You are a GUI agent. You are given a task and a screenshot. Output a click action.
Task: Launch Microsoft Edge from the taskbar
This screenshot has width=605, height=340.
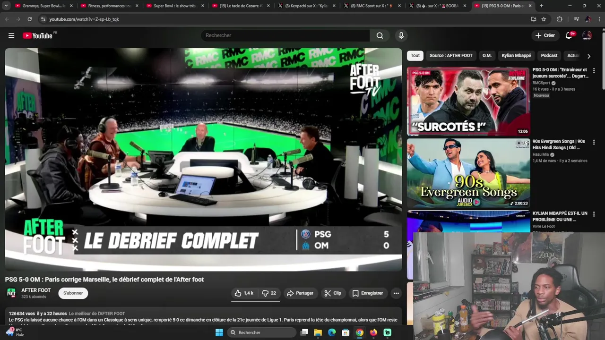(x=332, y=332)
